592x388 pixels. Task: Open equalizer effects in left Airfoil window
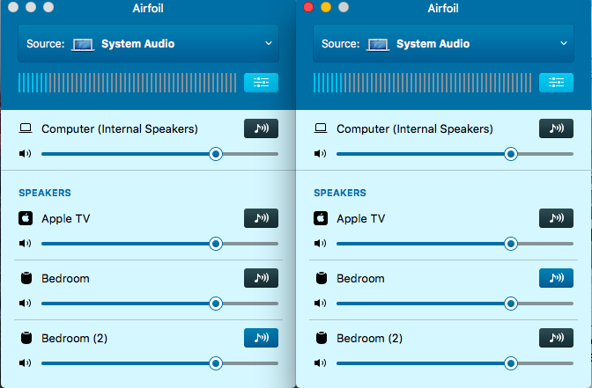coord(261,82)
